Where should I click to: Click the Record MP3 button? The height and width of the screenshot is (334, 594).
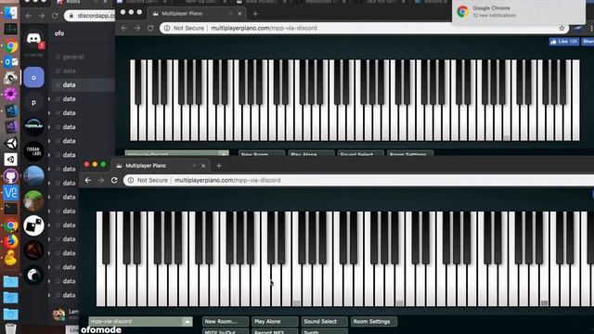275,332
